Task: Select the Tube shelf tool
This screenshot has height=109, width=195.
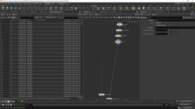Action: pyautogui.click(x=11, y=8)
